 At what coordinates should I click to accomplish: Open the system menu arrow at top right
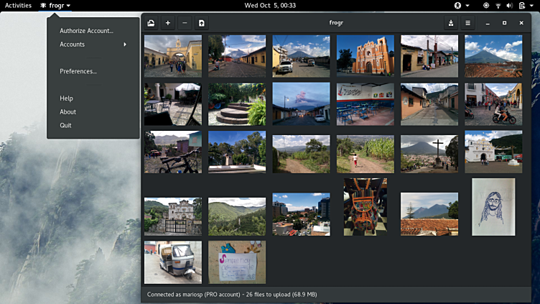(x=532, y=5)
